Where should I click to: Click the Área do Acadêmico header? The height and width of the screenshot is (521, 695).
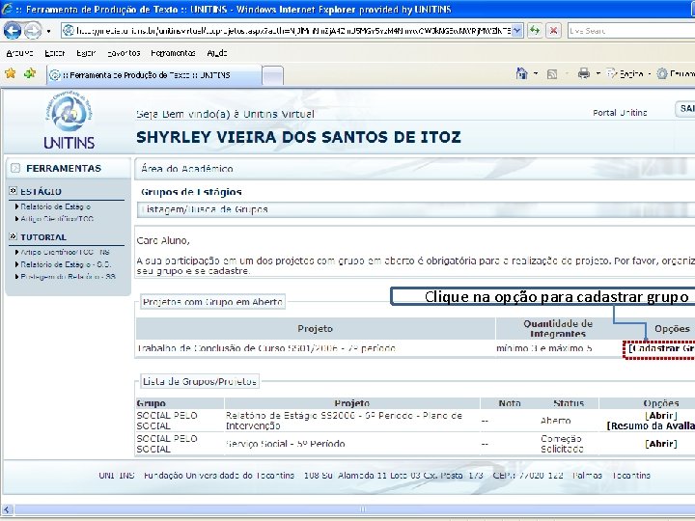click(414, 169)
